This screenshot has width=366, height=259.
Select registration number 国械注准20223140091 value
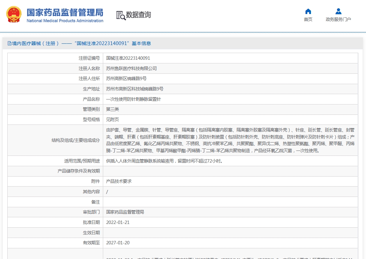128,58
